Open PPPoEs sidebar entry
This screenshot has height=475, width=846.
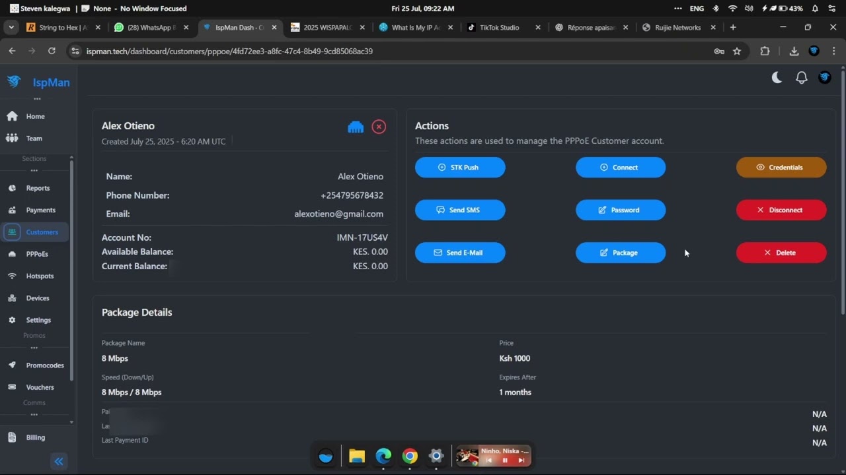pos(37,254)
